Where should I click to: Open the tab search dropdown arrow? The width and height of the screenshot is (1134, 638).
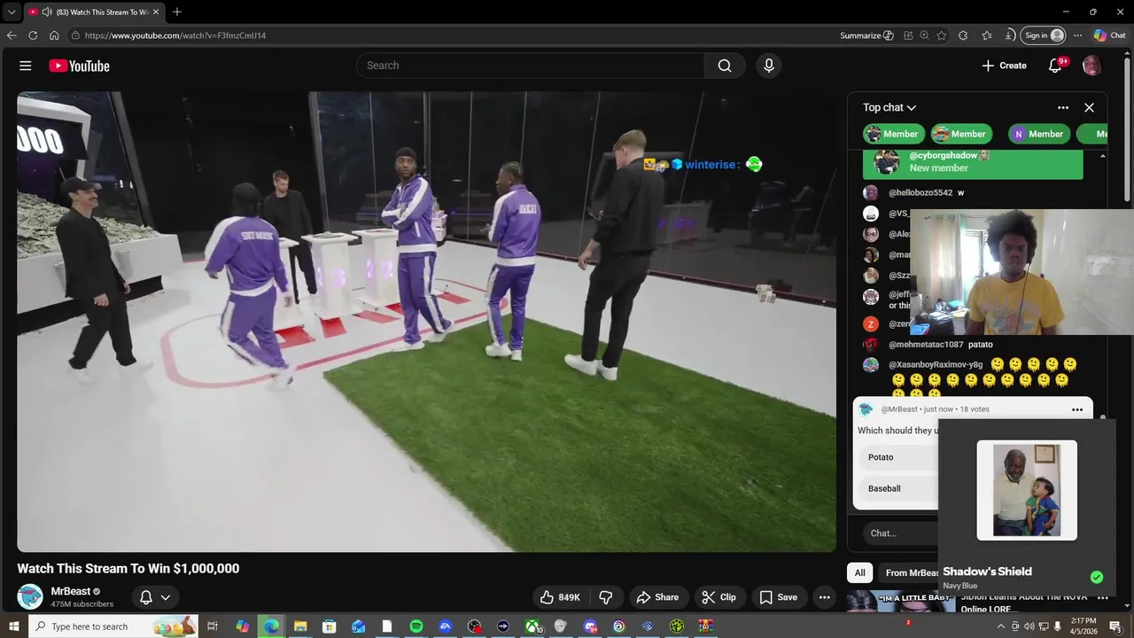12,12
